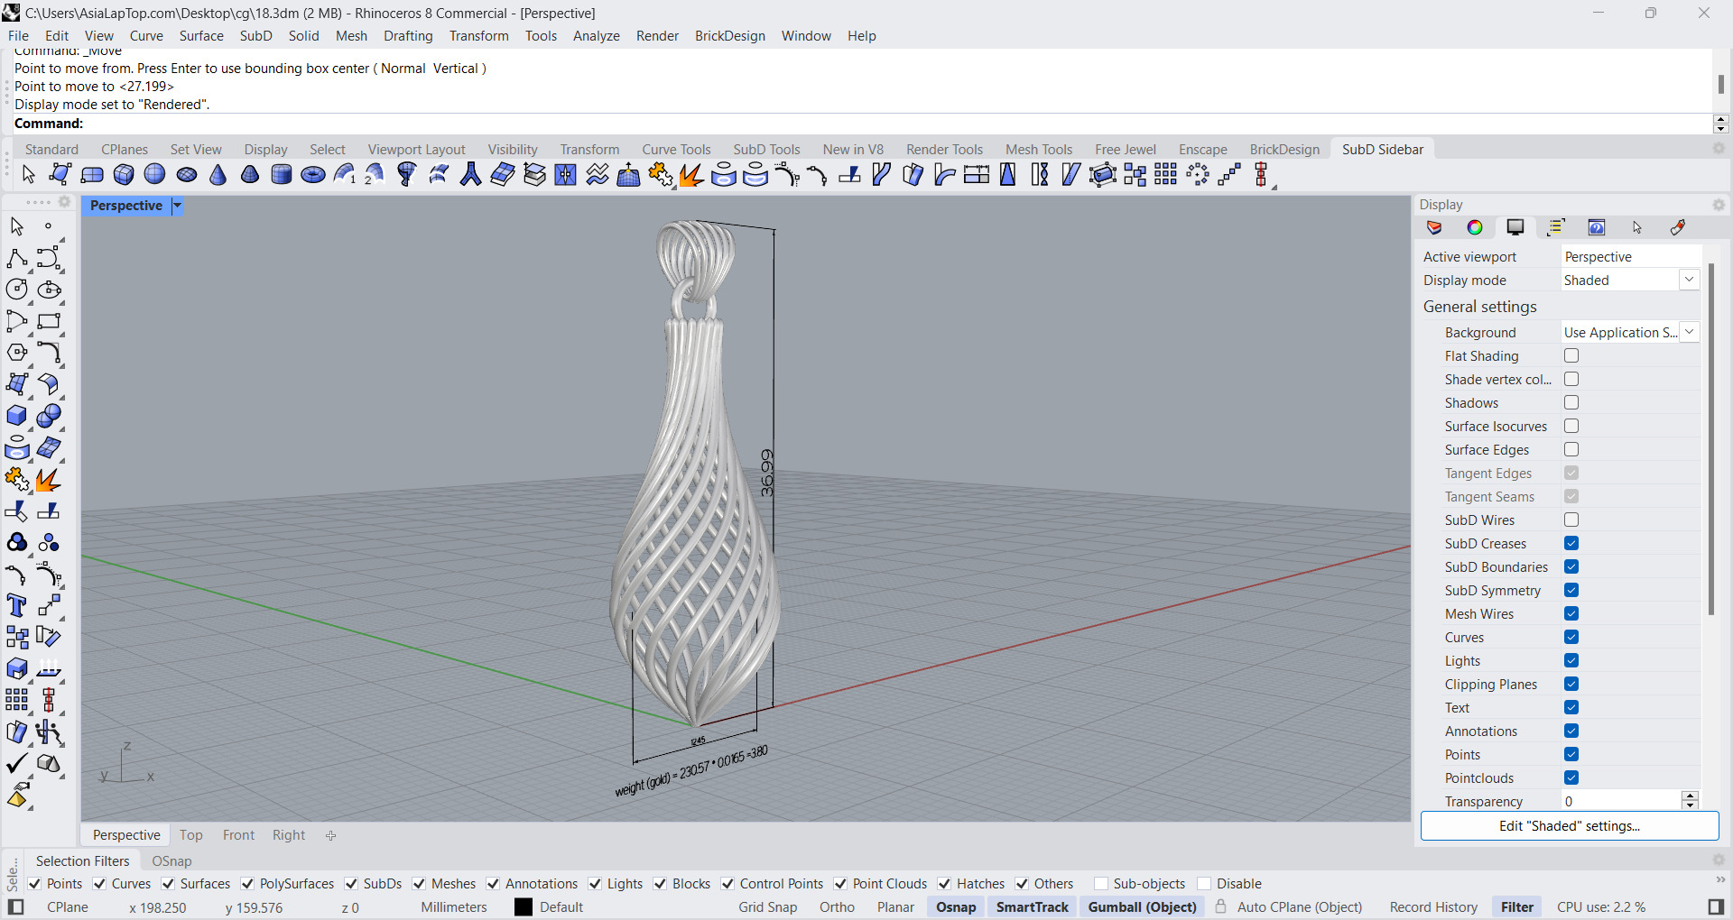Click the Fillet curves tool icon

49,353
